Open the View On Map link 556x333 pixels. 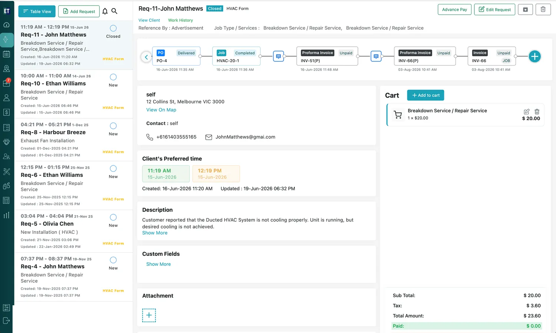coord(161,110)
